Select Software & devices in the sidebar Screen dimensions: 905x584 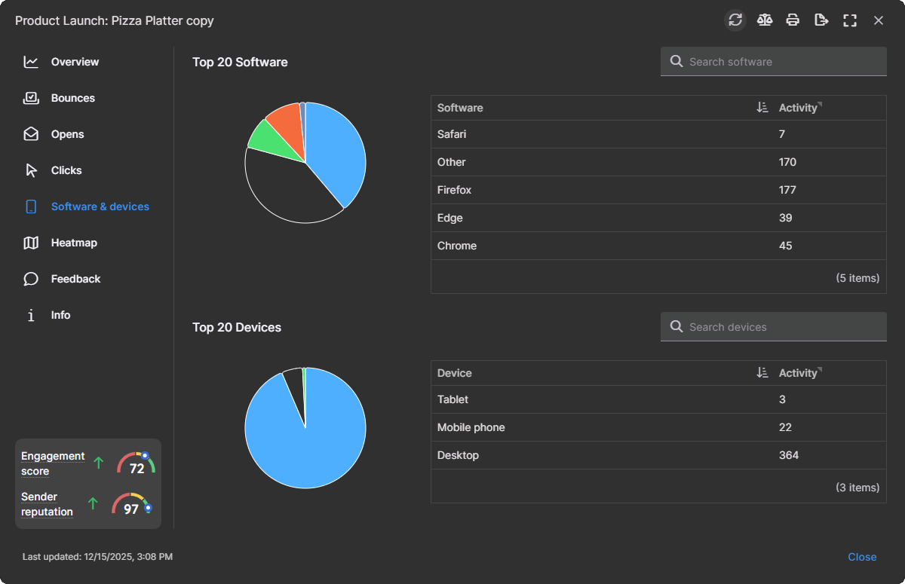click(98, 206)
